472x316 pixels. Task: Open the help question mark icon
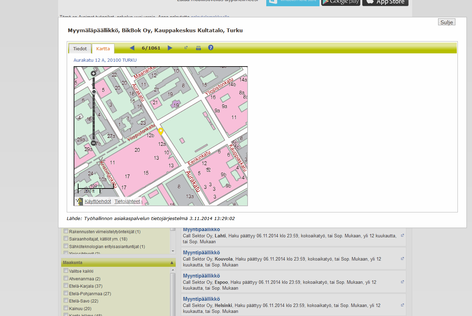click(x=211, y=47)
